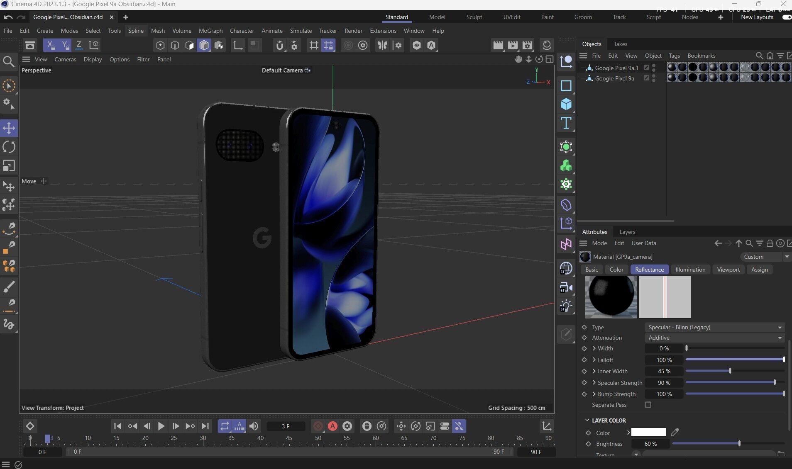Open the material Viewport tab
The width and height of the screenshot is (792, 469).
tap(728, 270)
